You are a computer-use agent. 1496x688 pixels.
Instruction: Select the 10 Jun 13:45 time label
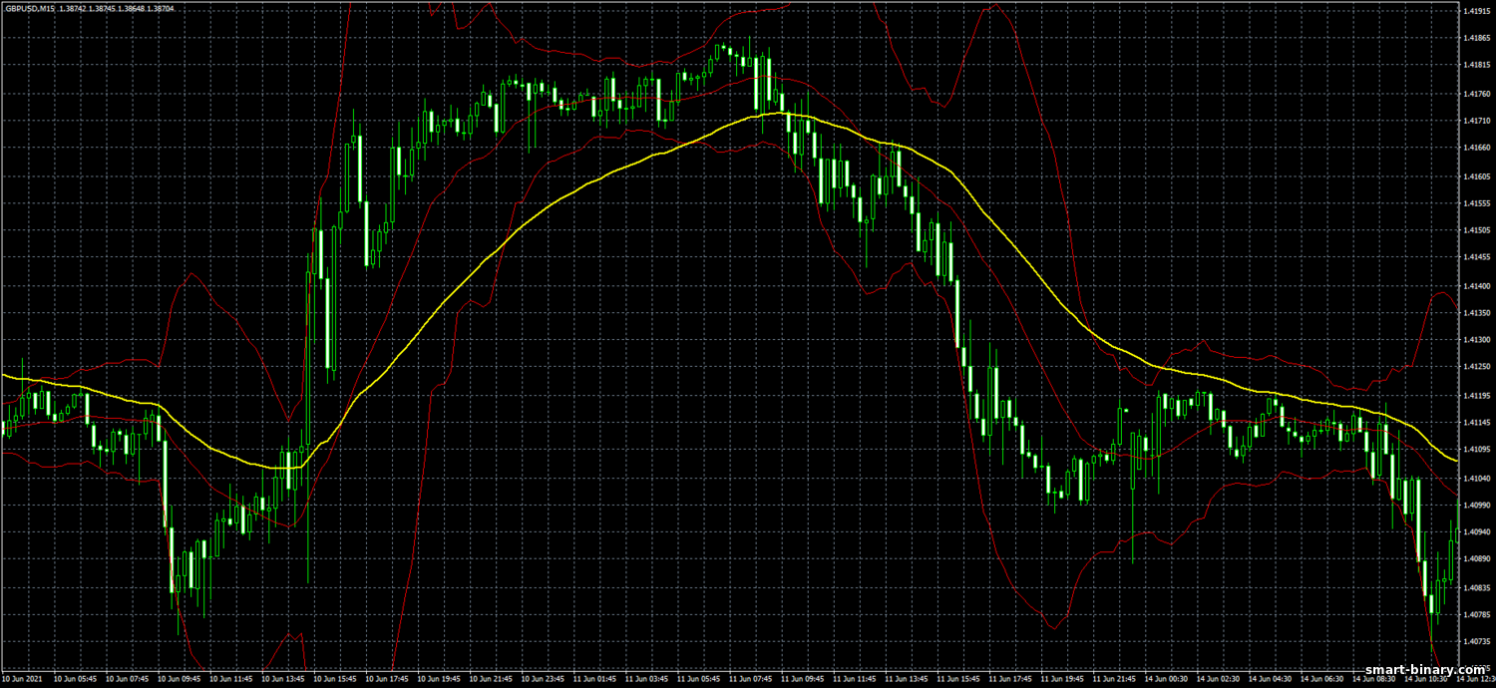pos(282,679)
